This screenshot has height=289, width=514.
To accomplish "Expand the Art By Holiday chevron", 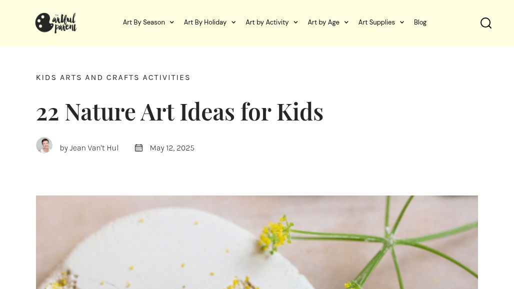I will tap(233, 22).
